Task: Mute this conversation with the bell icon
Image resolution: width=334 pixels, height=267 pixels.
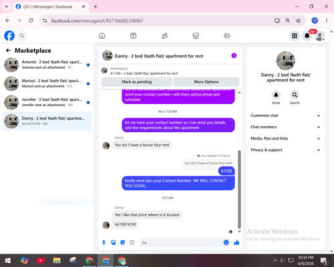Action: 276,95
